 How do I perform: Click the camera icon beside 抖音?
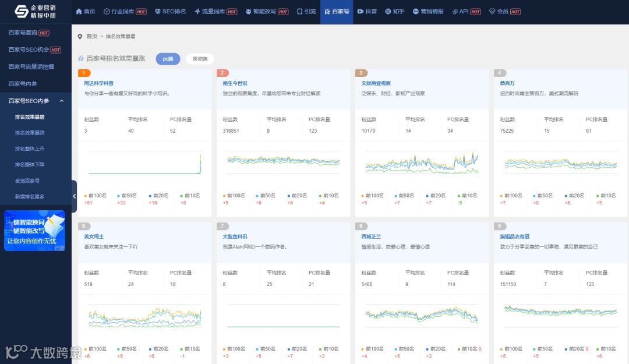[361, 12]
